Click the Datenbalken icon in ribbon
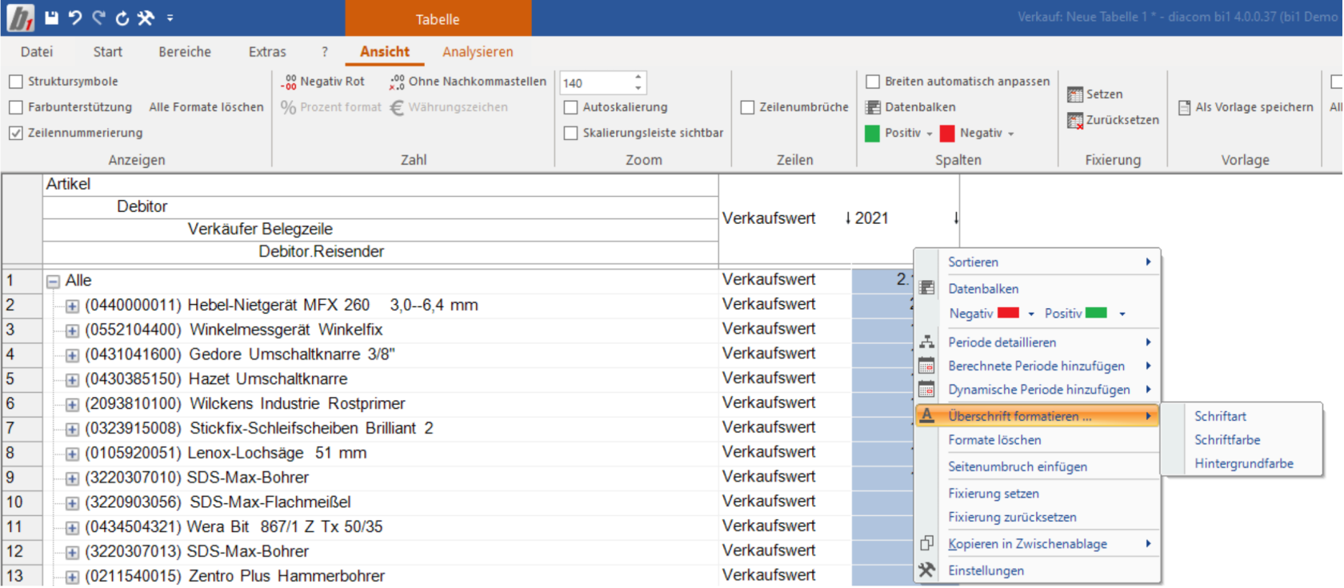This screenshot has height=588, width=1344. [x=873, y=107]
